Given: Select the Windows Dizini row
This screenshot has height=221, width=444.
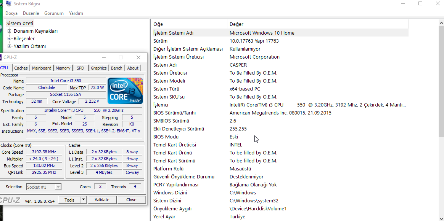Looking at the screenshot, I should (x=280, y=193).
